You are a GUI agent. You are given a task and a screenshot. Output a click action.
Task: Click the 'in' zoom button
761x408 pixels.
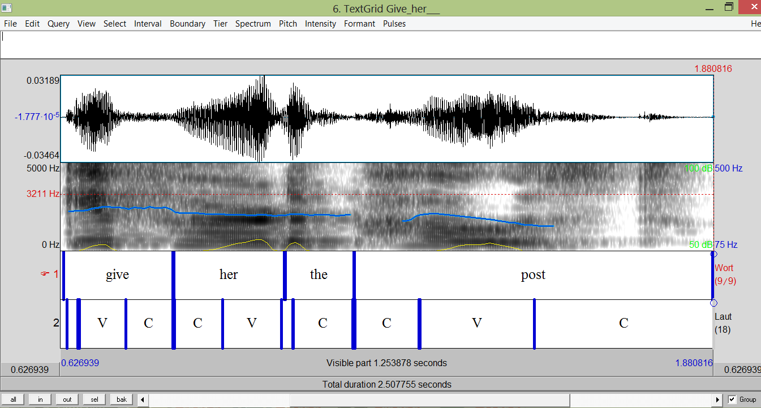click(40, 400)
